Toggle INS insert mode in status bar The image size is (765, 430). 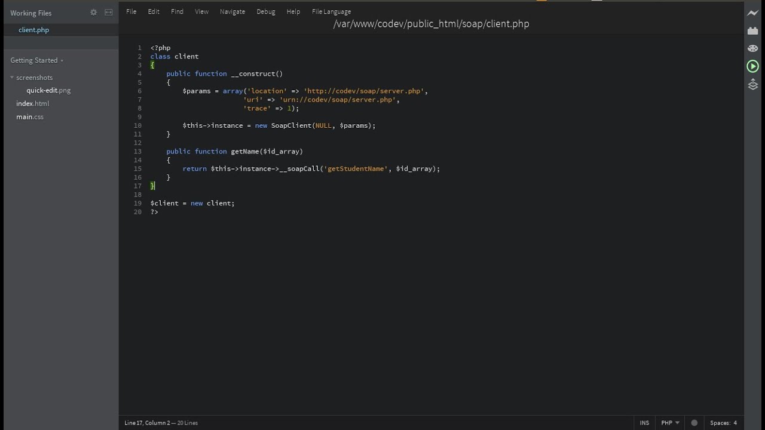point(644,423)
